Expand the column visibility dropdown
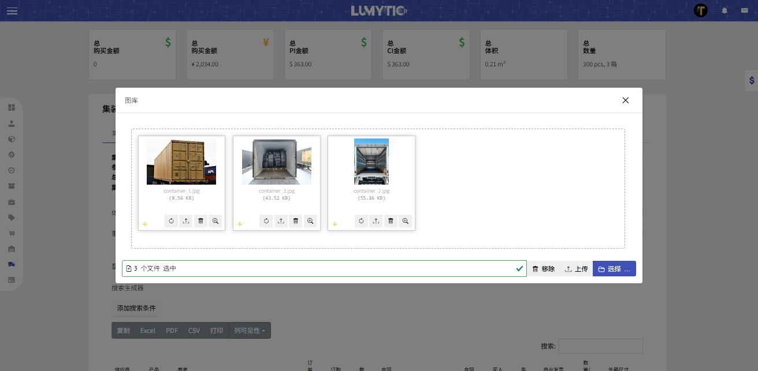This screenshot has height=371, width=758. click(250, 331)
